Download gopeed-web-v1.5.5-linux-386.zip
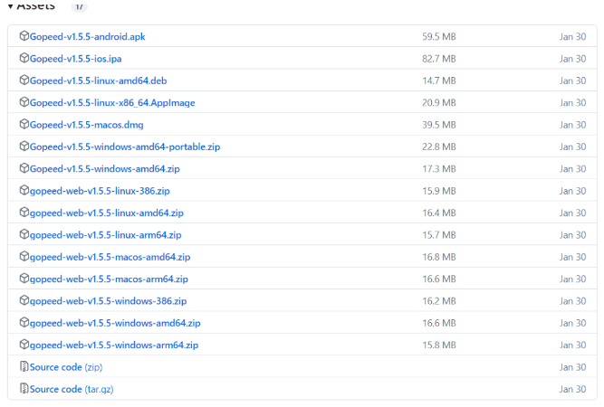 pos(100,191)
